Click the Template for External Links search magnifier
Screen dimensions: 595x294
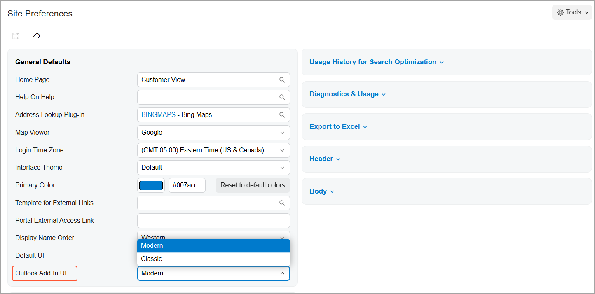coord(282,203)
